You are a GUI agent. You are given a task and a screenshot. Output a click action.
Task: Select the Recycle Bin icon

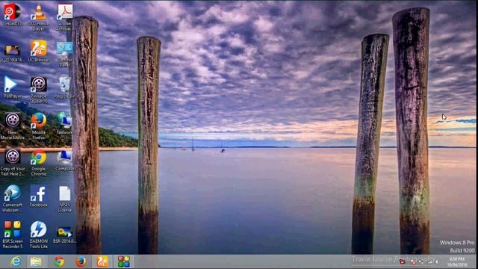tap(65, 87)
